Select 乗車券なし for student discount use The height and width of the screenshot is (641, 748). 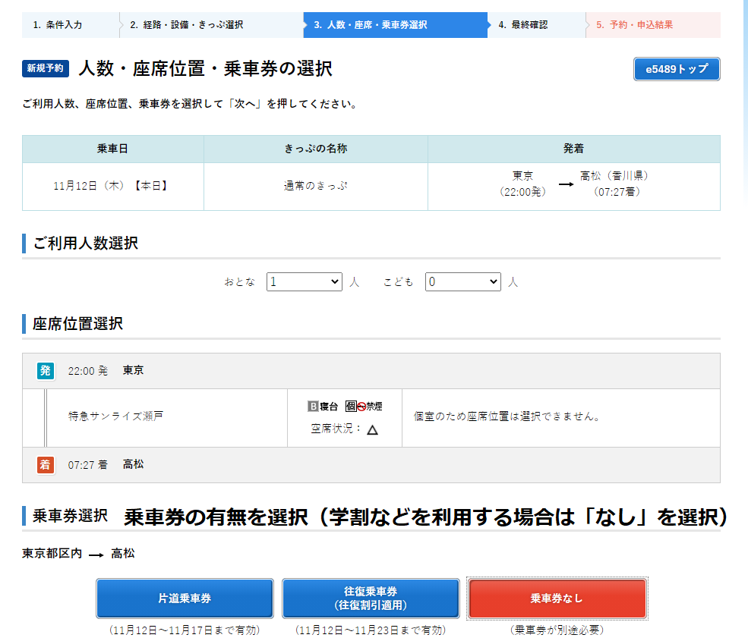557,598
